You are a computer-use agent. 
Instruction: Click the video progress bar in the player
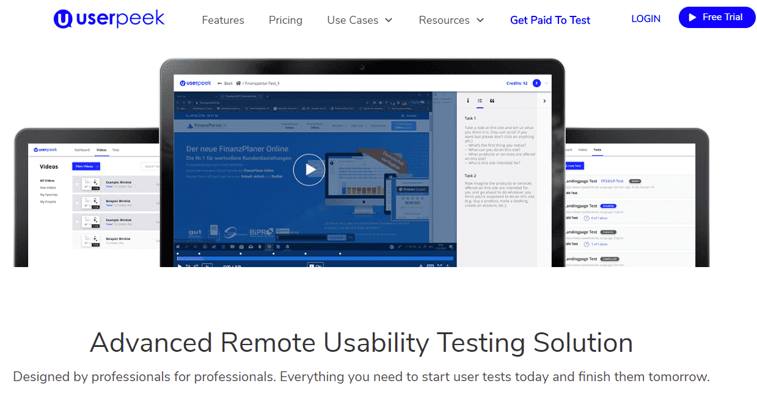[315, 259]
